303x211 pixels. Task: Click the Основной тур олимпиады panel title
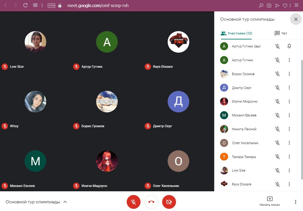tap(247, 19)
